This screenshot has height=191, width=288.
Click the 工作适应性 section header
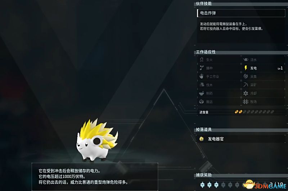[206, 52]
